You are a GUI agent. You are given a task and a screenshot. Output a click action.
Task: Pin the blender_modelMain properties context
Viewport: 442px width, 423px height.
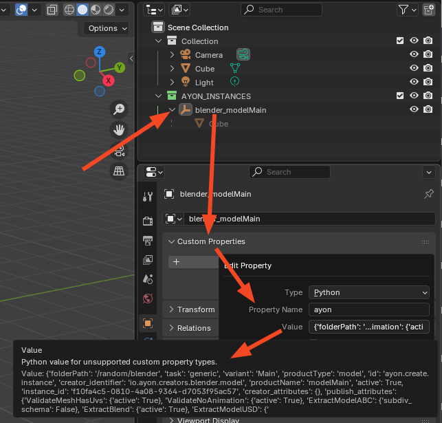pos(428,195)
